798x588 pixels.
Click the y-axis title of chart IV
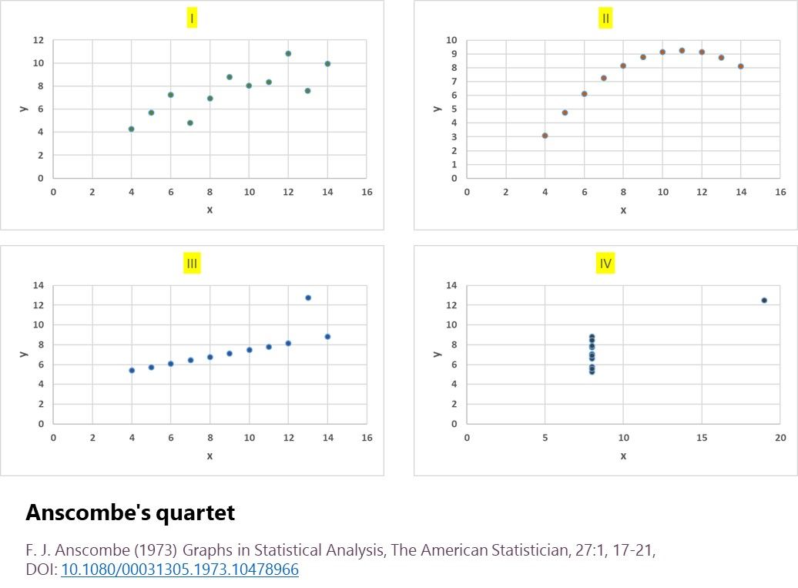[x=438, y=354]
